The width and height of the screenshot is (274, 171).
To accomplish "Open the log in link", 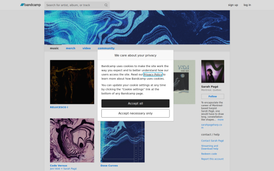I will pos(247,5).
